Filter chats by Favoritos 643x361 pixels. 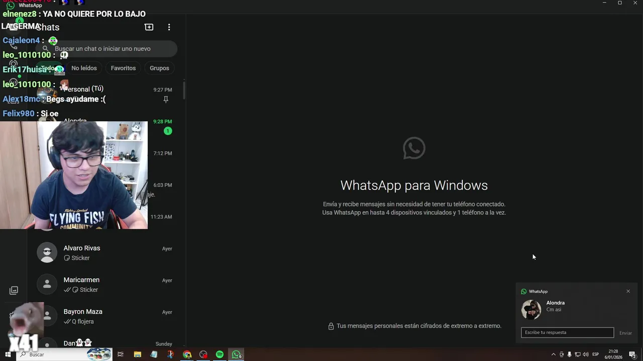123,68
